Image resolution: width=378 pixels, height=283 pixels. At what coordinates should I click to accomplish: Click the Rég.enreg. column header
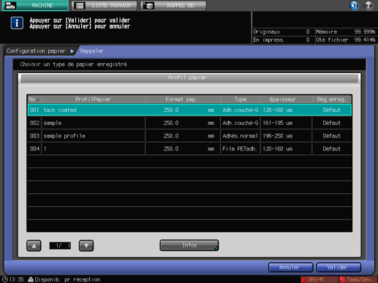332,99
